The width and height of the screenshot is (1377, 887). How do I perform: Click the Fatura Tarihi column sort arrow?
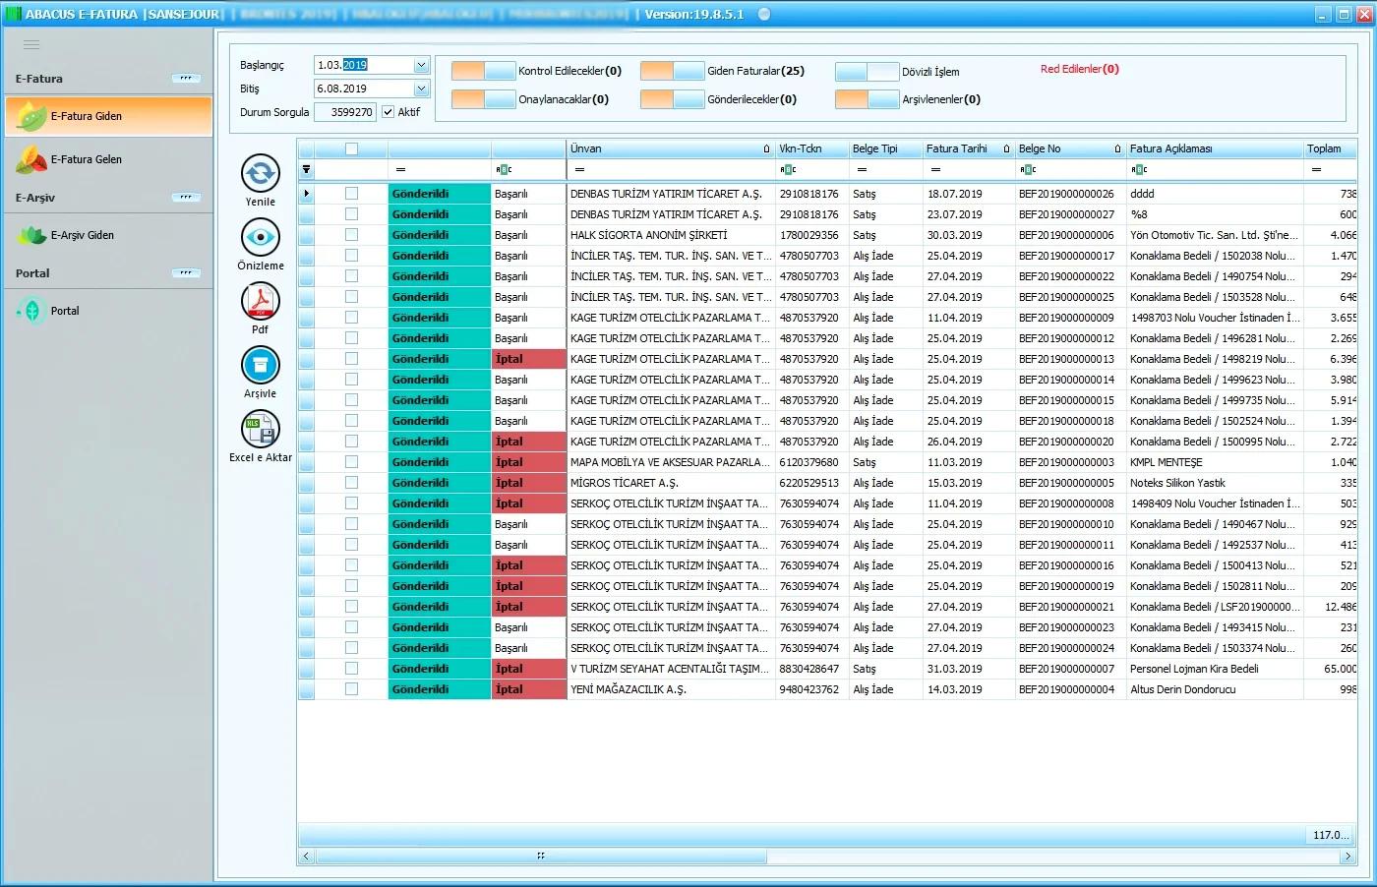click(1006, 149)
